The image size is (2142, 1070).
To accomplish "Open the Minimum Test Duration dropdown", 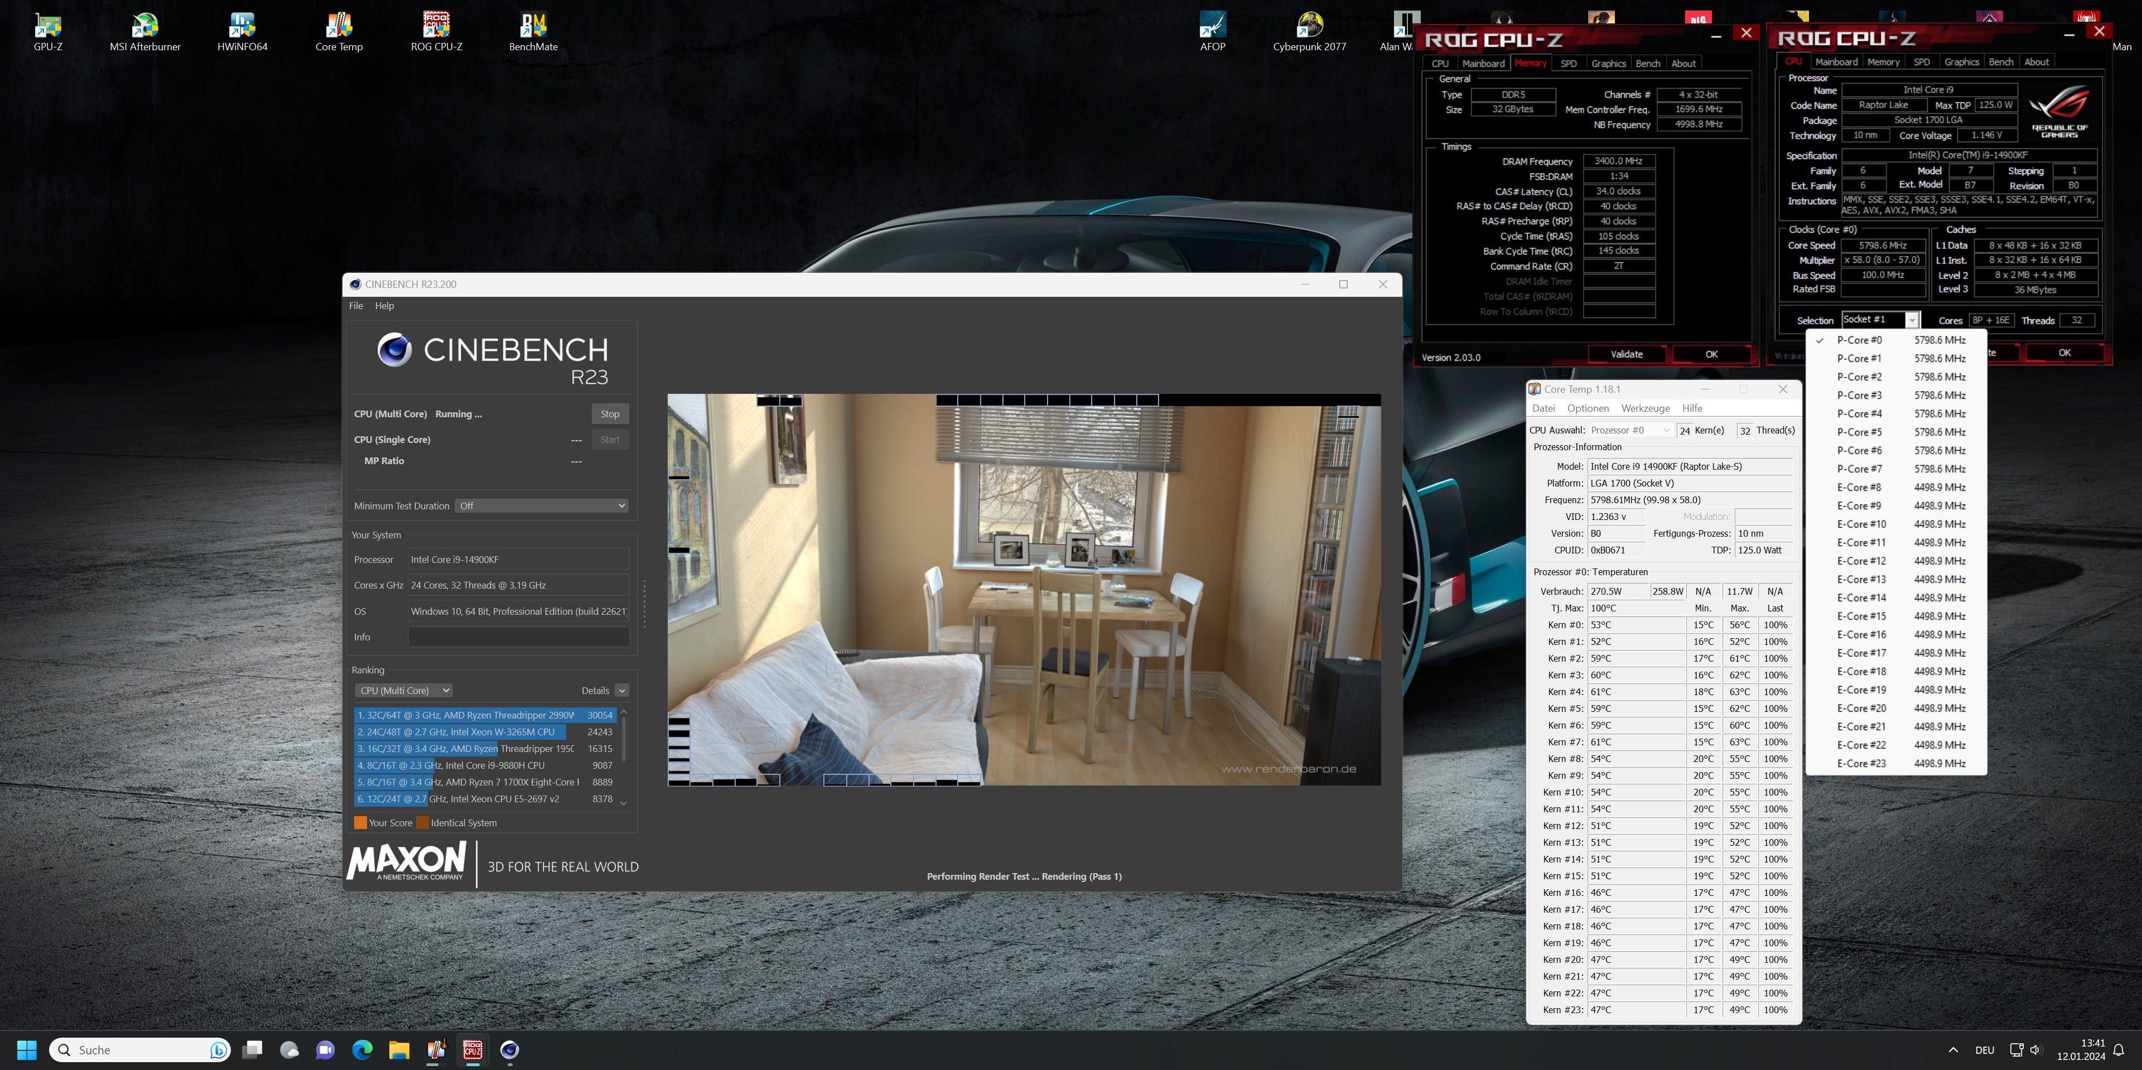I will [541, 505].
